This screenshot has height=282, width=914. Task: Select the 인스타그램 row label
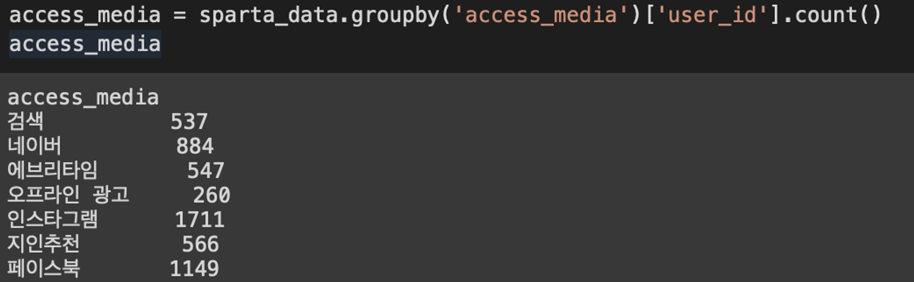pos(53,219)
